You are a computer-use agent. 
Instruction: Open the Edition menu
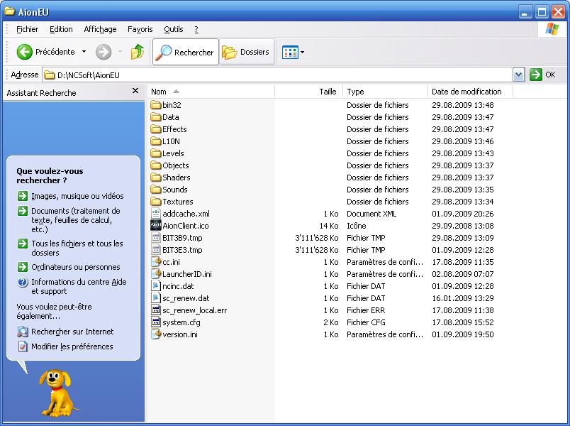tap(61, 29)
